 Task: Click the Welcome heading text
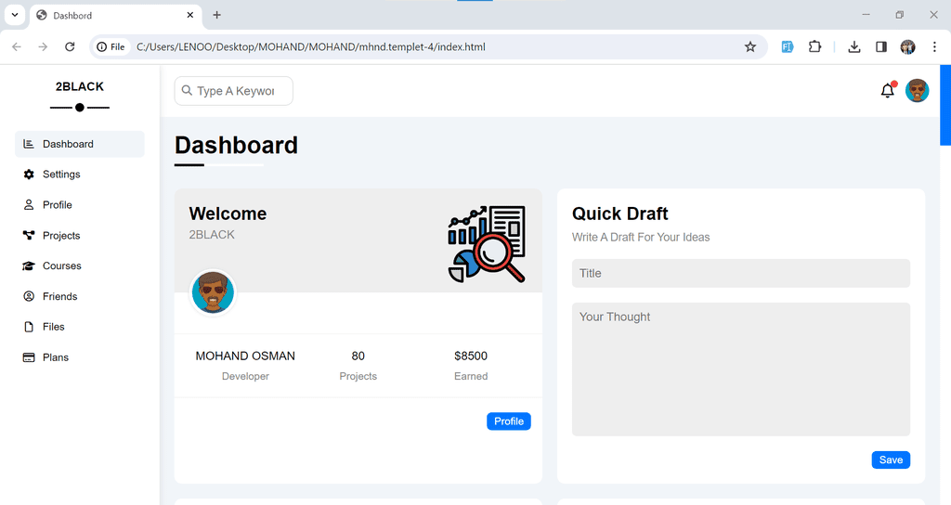(x=228, y=214)
